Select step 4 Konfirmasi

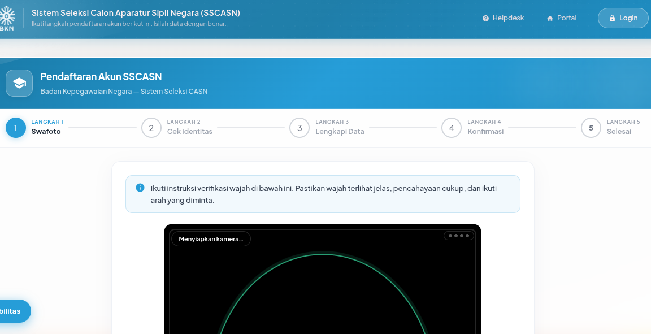[x=472, y=128]
